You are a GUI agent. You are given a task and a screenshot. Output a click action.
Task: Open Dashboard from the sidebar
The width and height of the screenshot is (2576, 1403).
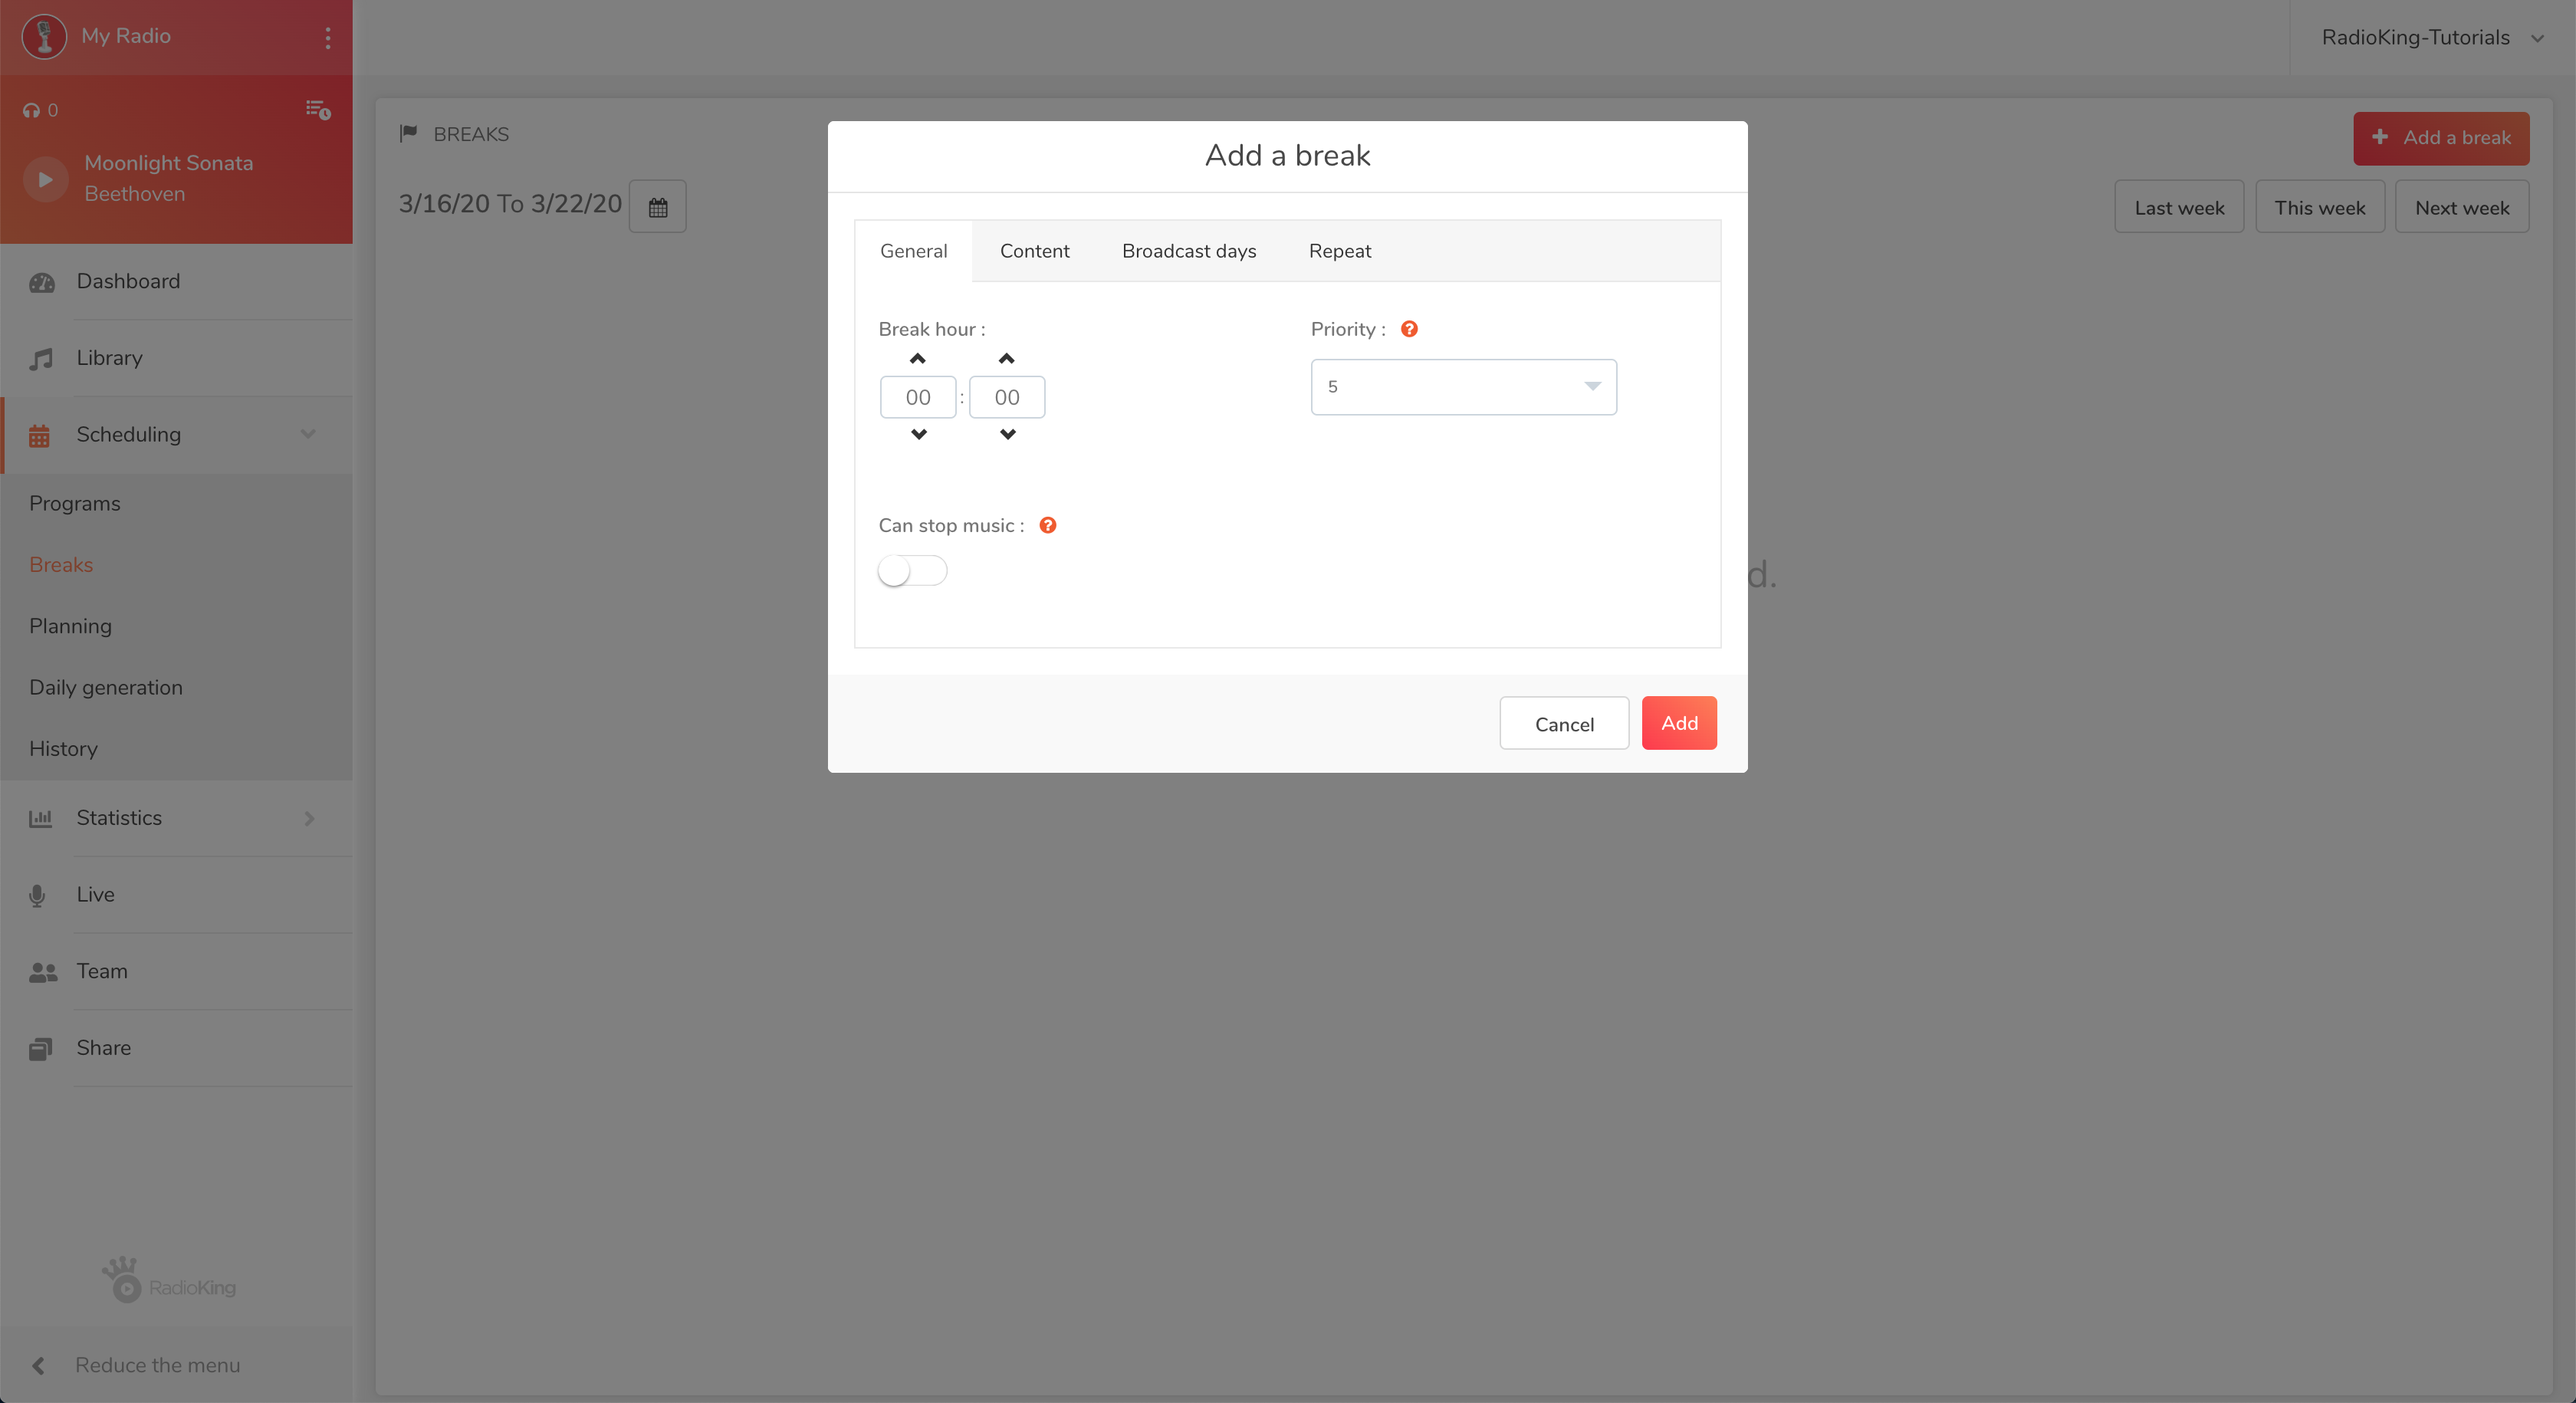tap(128, 281)
